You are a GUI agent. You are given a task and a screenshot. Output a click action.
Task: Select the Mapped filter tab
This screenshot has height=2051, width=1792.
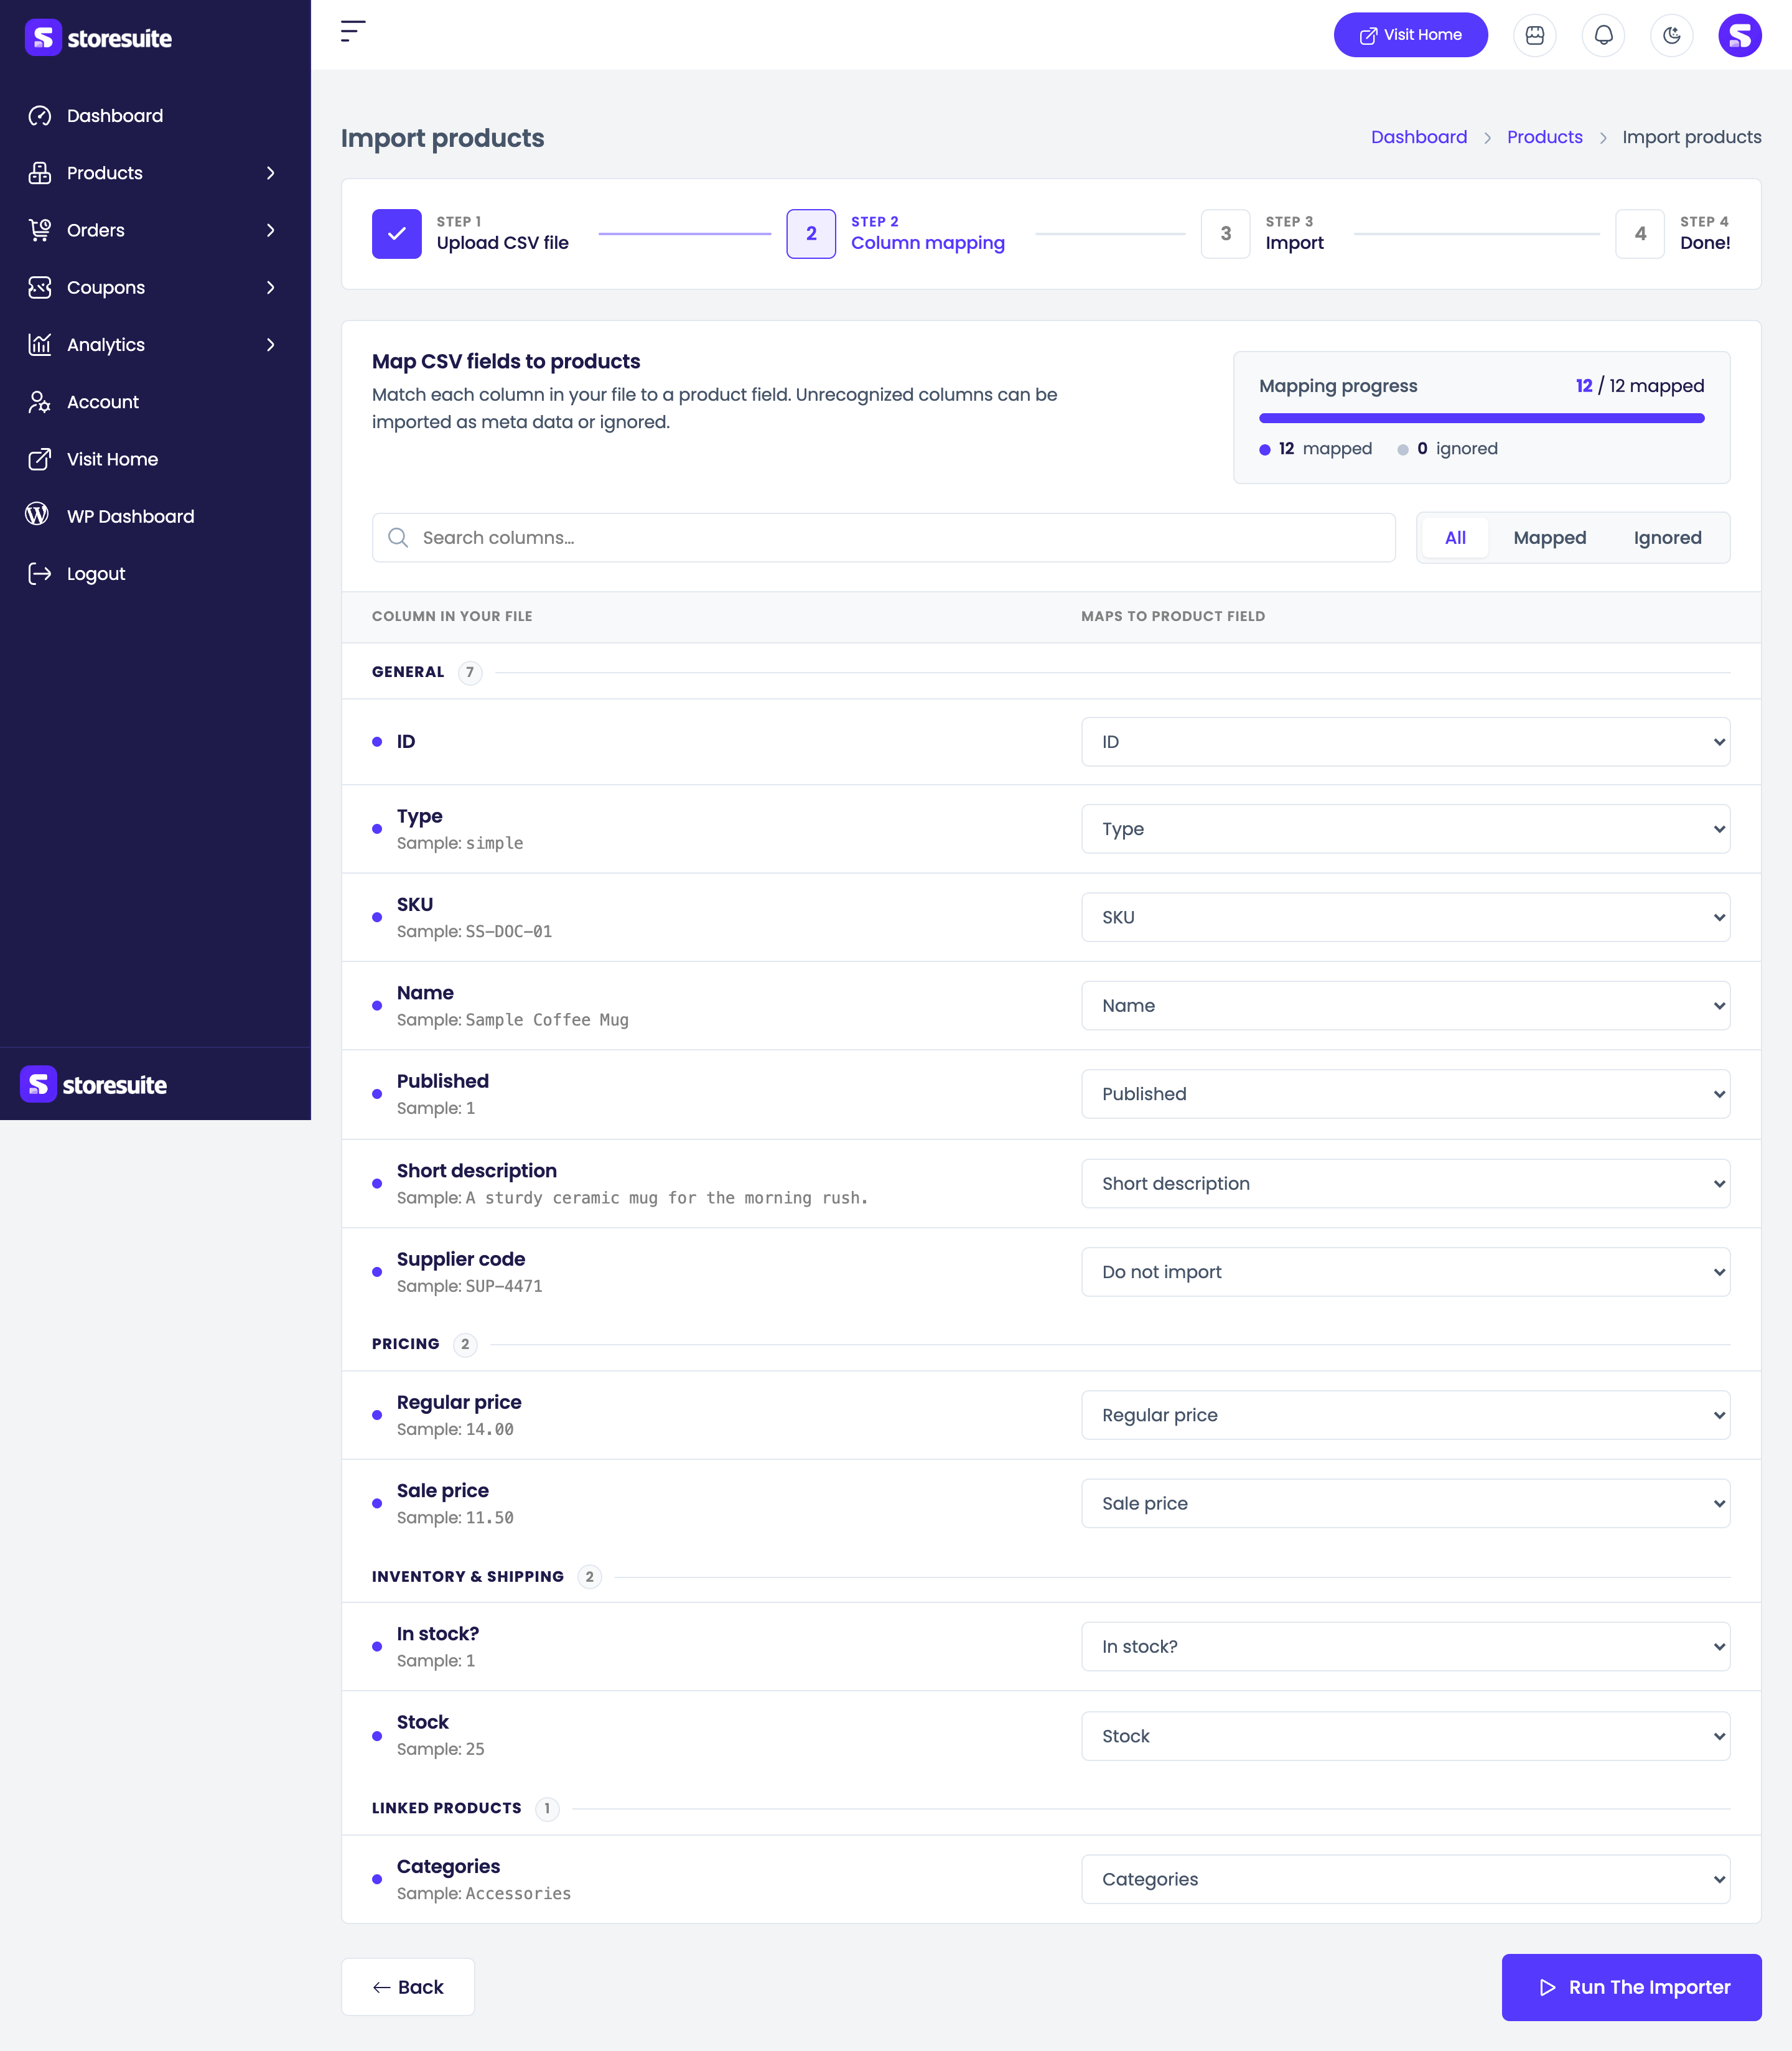pos(1549,538)
